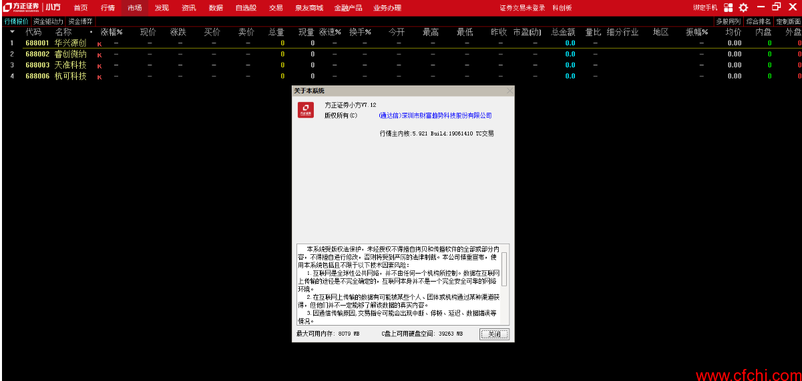Select the 杭可科技 stock name
Image resolution: width=802 pixels, height=381 pixels.
[x=71, y=76]
